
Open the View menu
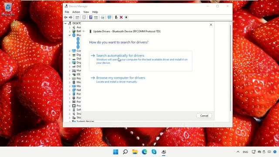(86, 12)
